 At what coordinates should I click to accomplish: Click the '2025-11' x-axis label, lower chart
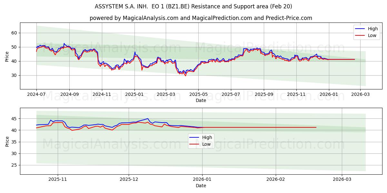[58, 180]
